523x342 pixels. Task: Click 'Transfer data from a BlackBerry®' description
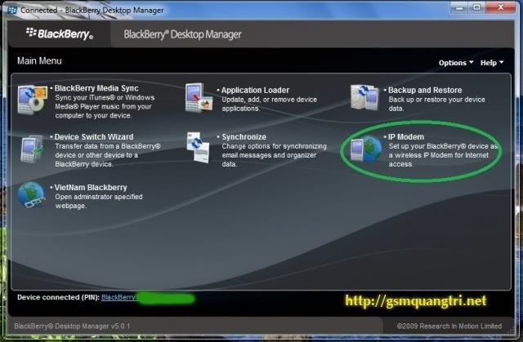coord(108,146)
